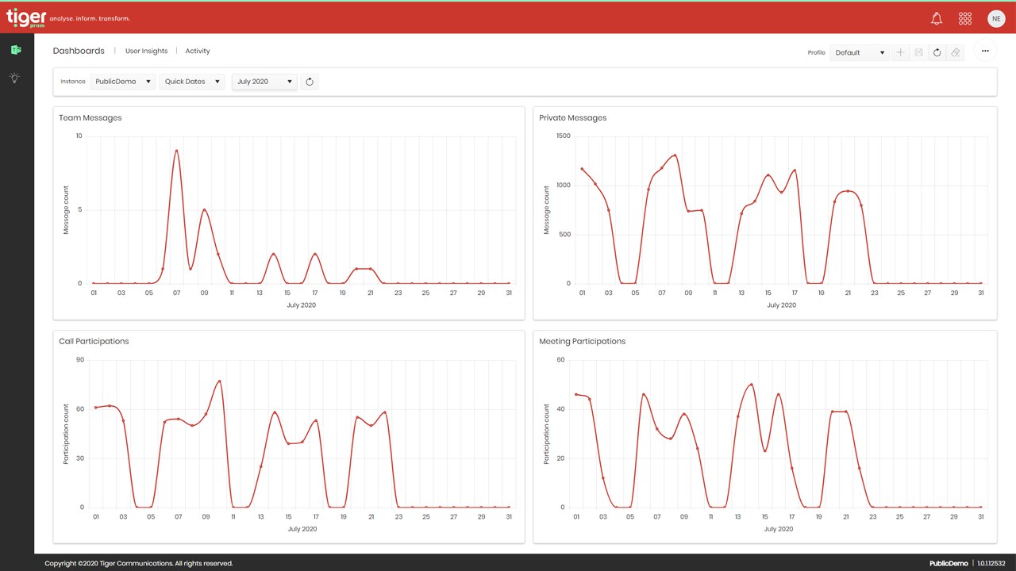This screenshot has width=1016, height=571.
Task: Click the NE user avatar
Action: pos(996,19)
